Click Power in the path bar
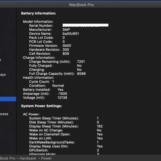 [46, 158]
